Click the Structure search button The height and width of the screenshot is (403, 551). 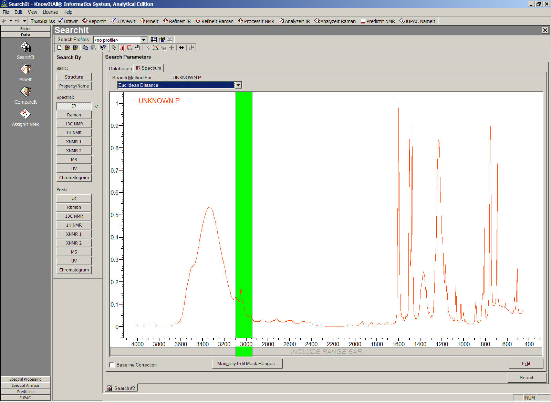[74, 77]
